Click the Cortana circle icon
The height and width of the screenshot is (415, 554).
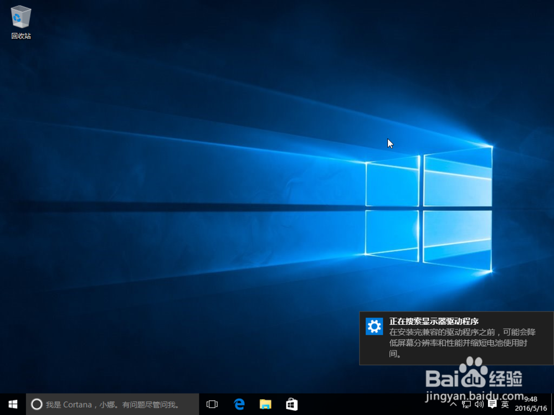(x=37, y=404)
